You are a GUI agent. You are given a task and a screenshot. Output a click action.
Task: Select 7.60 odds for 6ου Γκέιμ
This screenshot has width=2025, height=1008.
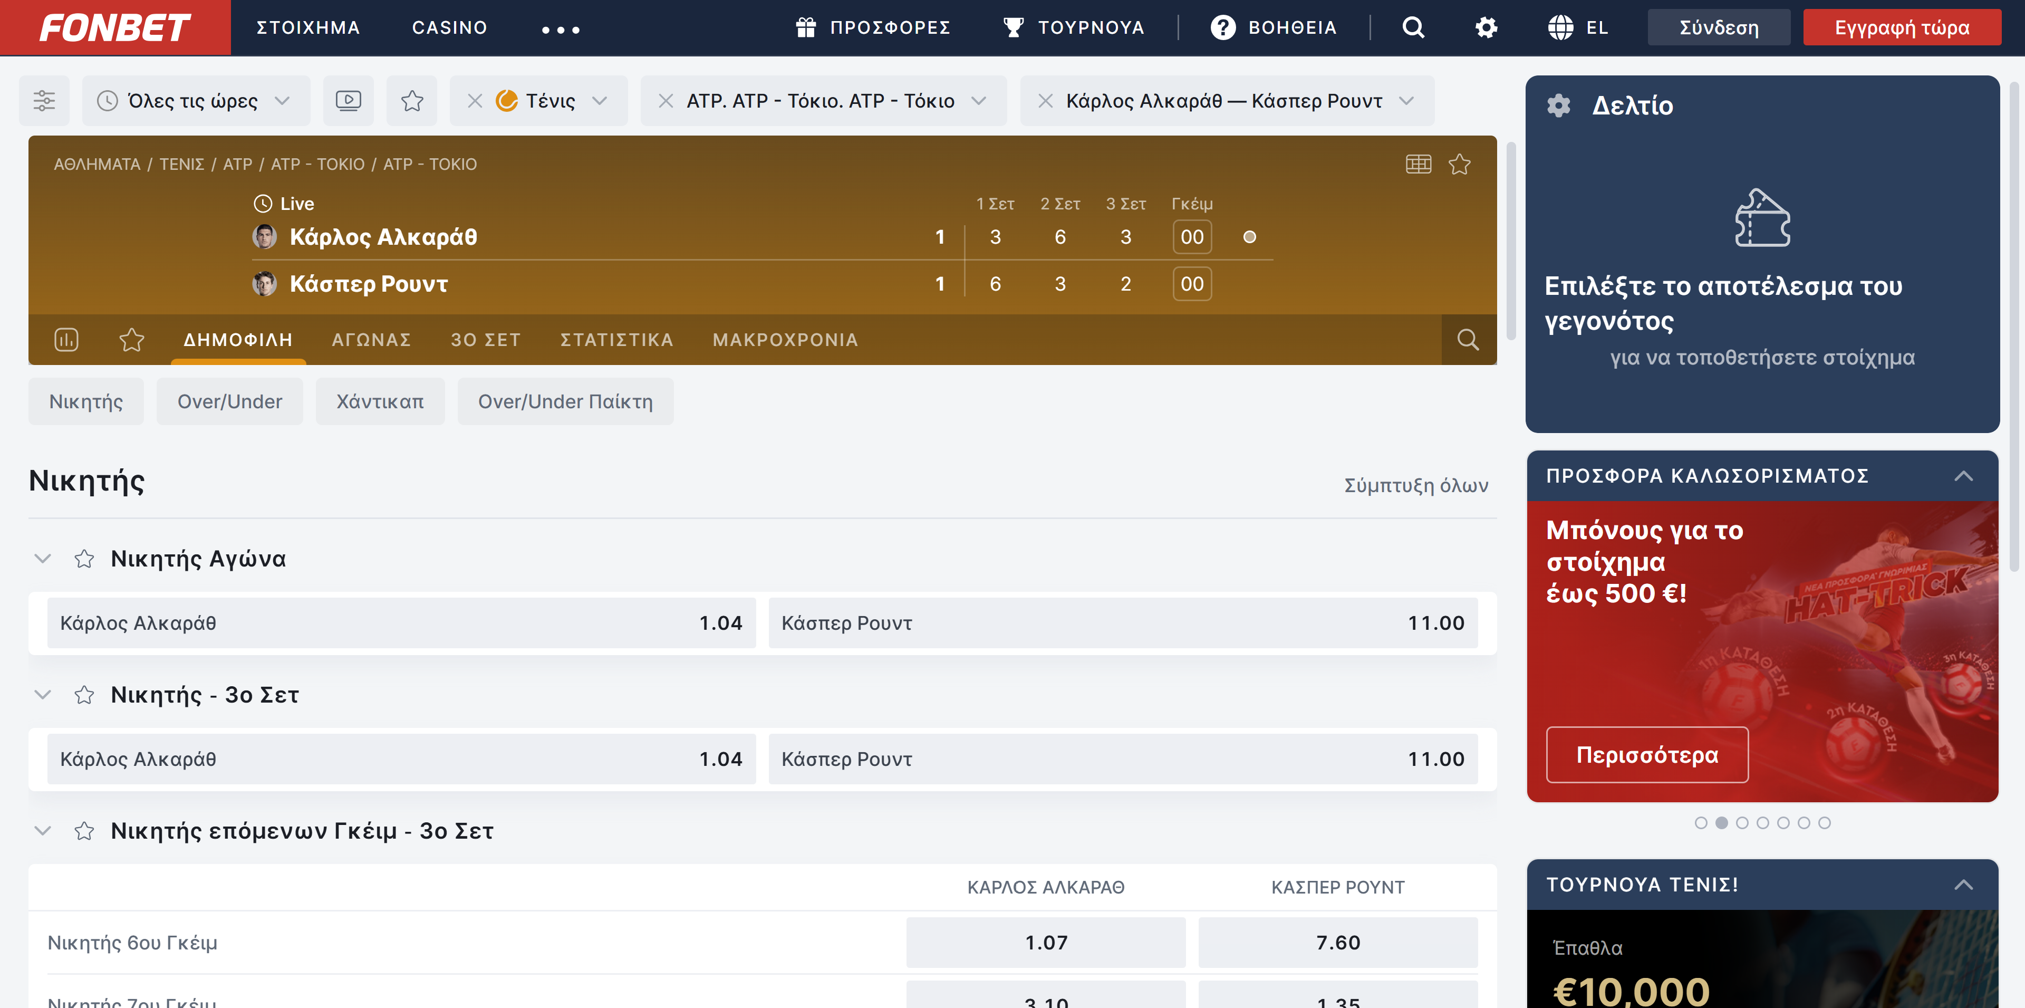tap(1338, 943)
